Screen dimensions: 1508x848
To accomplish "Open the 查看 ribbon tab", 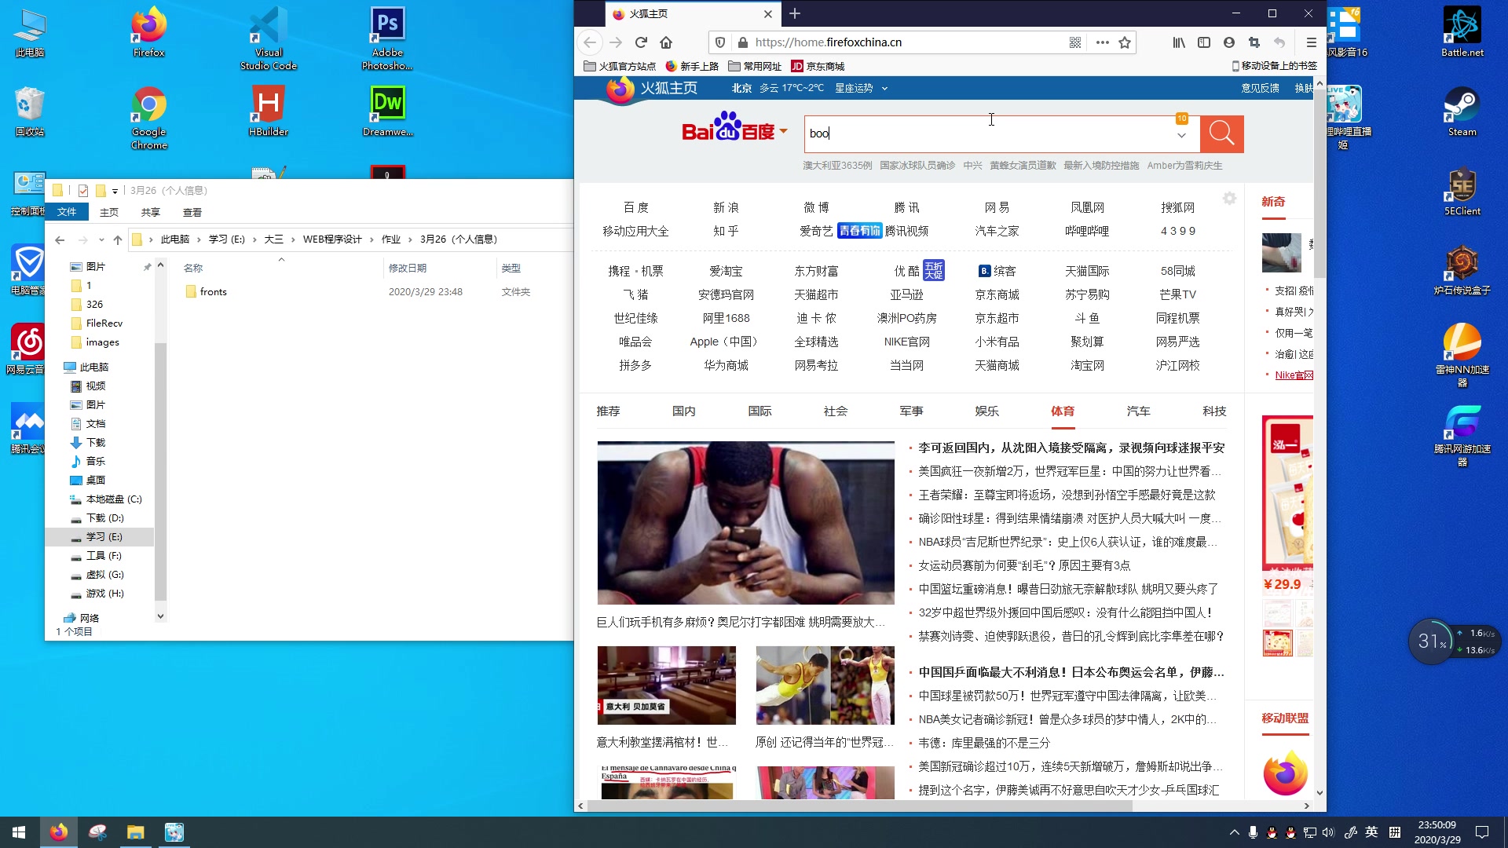I will (x=192, y=213).
